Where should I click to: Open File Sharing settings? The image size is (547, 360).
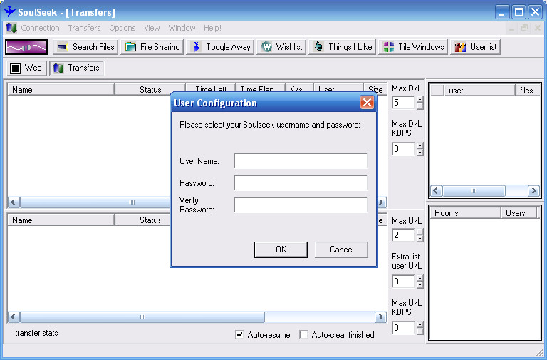[152, 47]
